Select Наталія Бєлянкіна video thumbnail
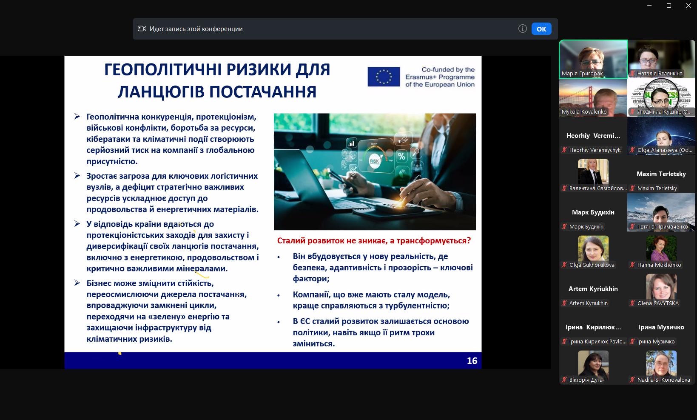 pos(661,59)
